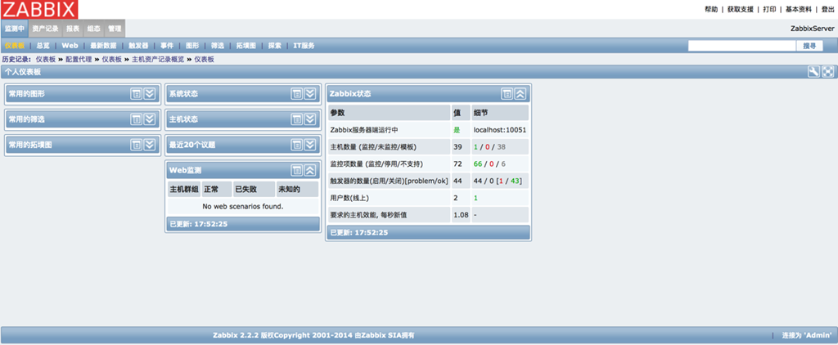The height and width of the screenshot is (345, 838).
Task: Select the localhost:10051 detail cell
Action: point(500,130)
